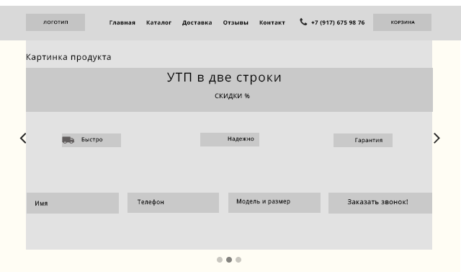The image size is (461, 272).
Task: Focus the Модель и размер field
Action: [x=274, y=203]
